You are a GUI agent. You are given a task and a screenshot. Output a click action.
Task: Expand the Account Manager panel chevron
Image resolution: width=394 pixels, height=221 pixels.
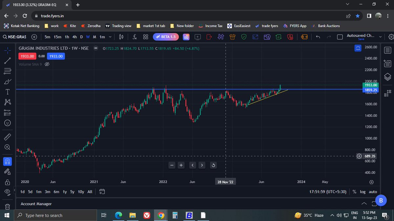click(364, 203)
